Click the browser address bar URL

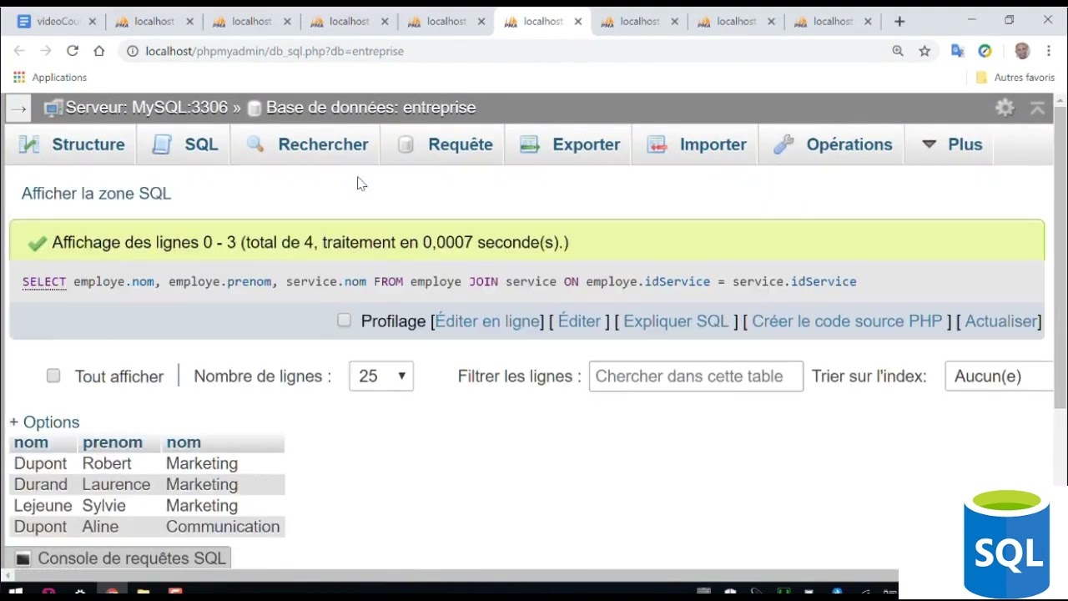(x=275, y=51)
